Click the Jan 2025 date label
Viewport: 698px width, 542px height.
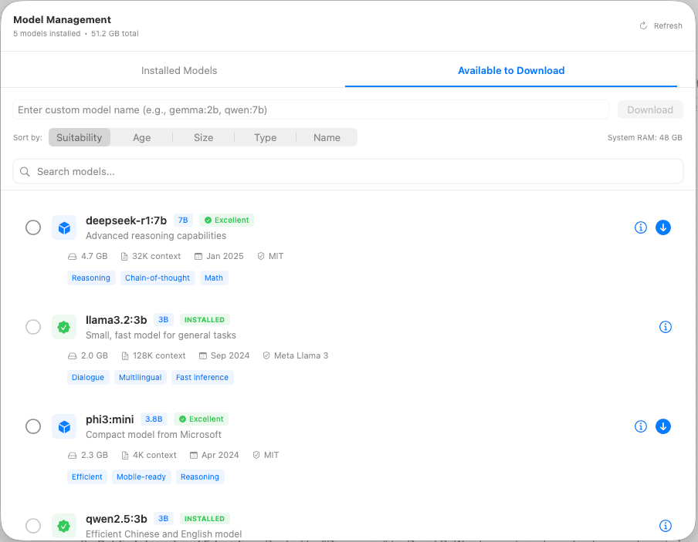219,256
